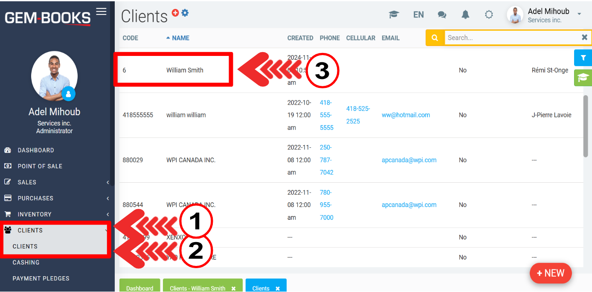Click the green graduation cap side button

click(583, 78)
